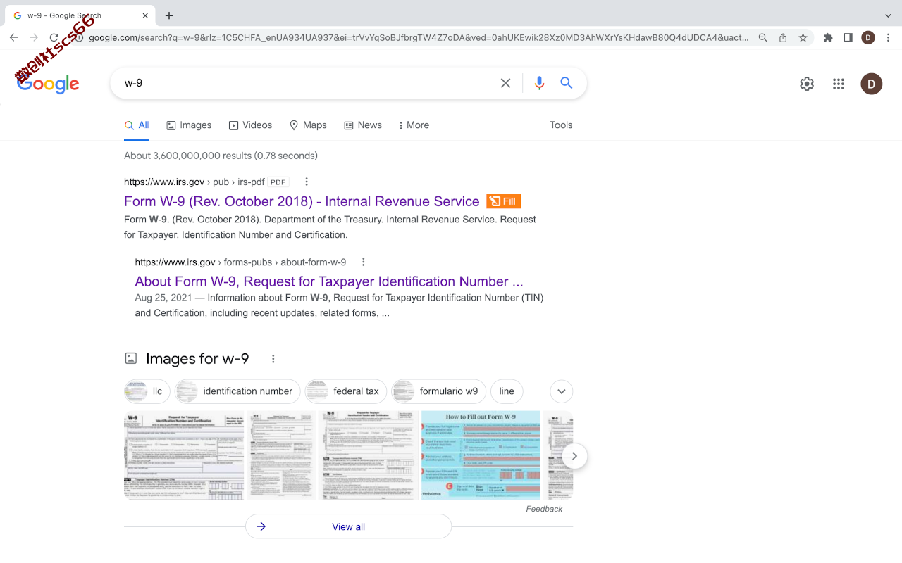Click the Feedback link under images
This screenshot has width=902, height=563.
click(544, 509)
